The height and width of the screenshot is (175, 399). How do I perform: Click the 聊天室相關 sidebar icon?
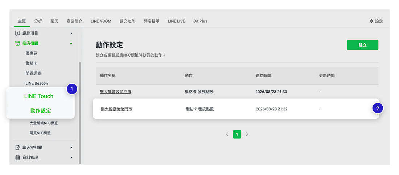click(x=17, y=147)
